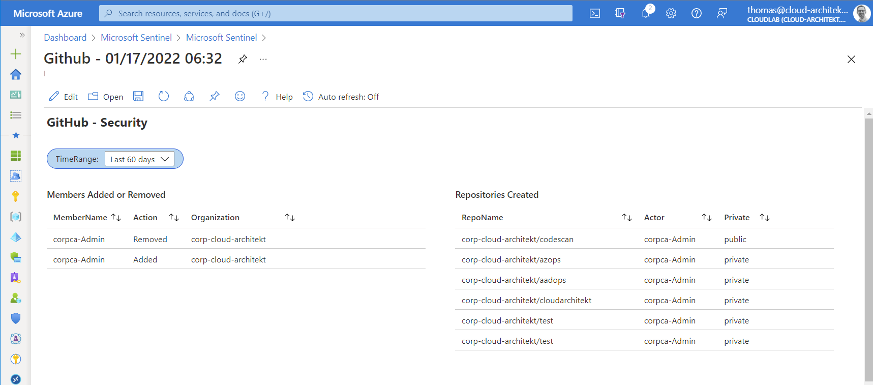Select corp-cloud-architekt/azops repo row
873x385 pixels.
[644, 259]
